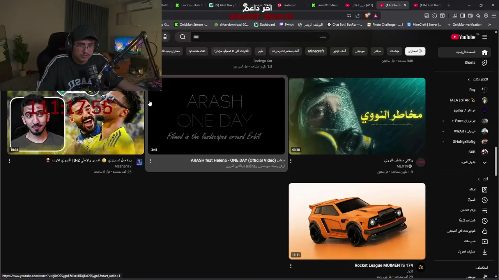
Task: Open the Twitch bookmark
Action: pos(286,24)
